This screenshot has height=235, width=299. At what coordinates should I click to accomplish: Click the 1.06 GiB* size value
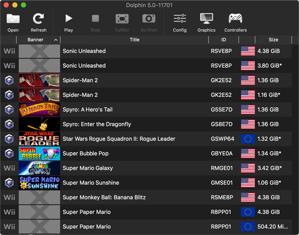[269, 183]
